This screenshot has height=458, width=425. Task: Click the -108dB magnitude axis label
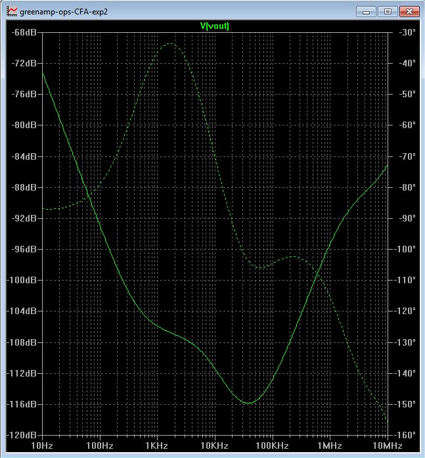click(x=22, y=342)
